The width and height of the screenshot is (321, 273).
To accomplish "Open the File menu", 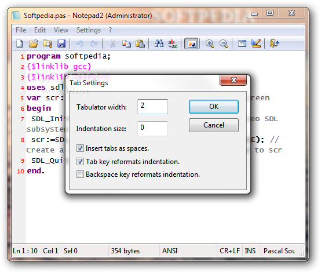I will coord(21,30).
